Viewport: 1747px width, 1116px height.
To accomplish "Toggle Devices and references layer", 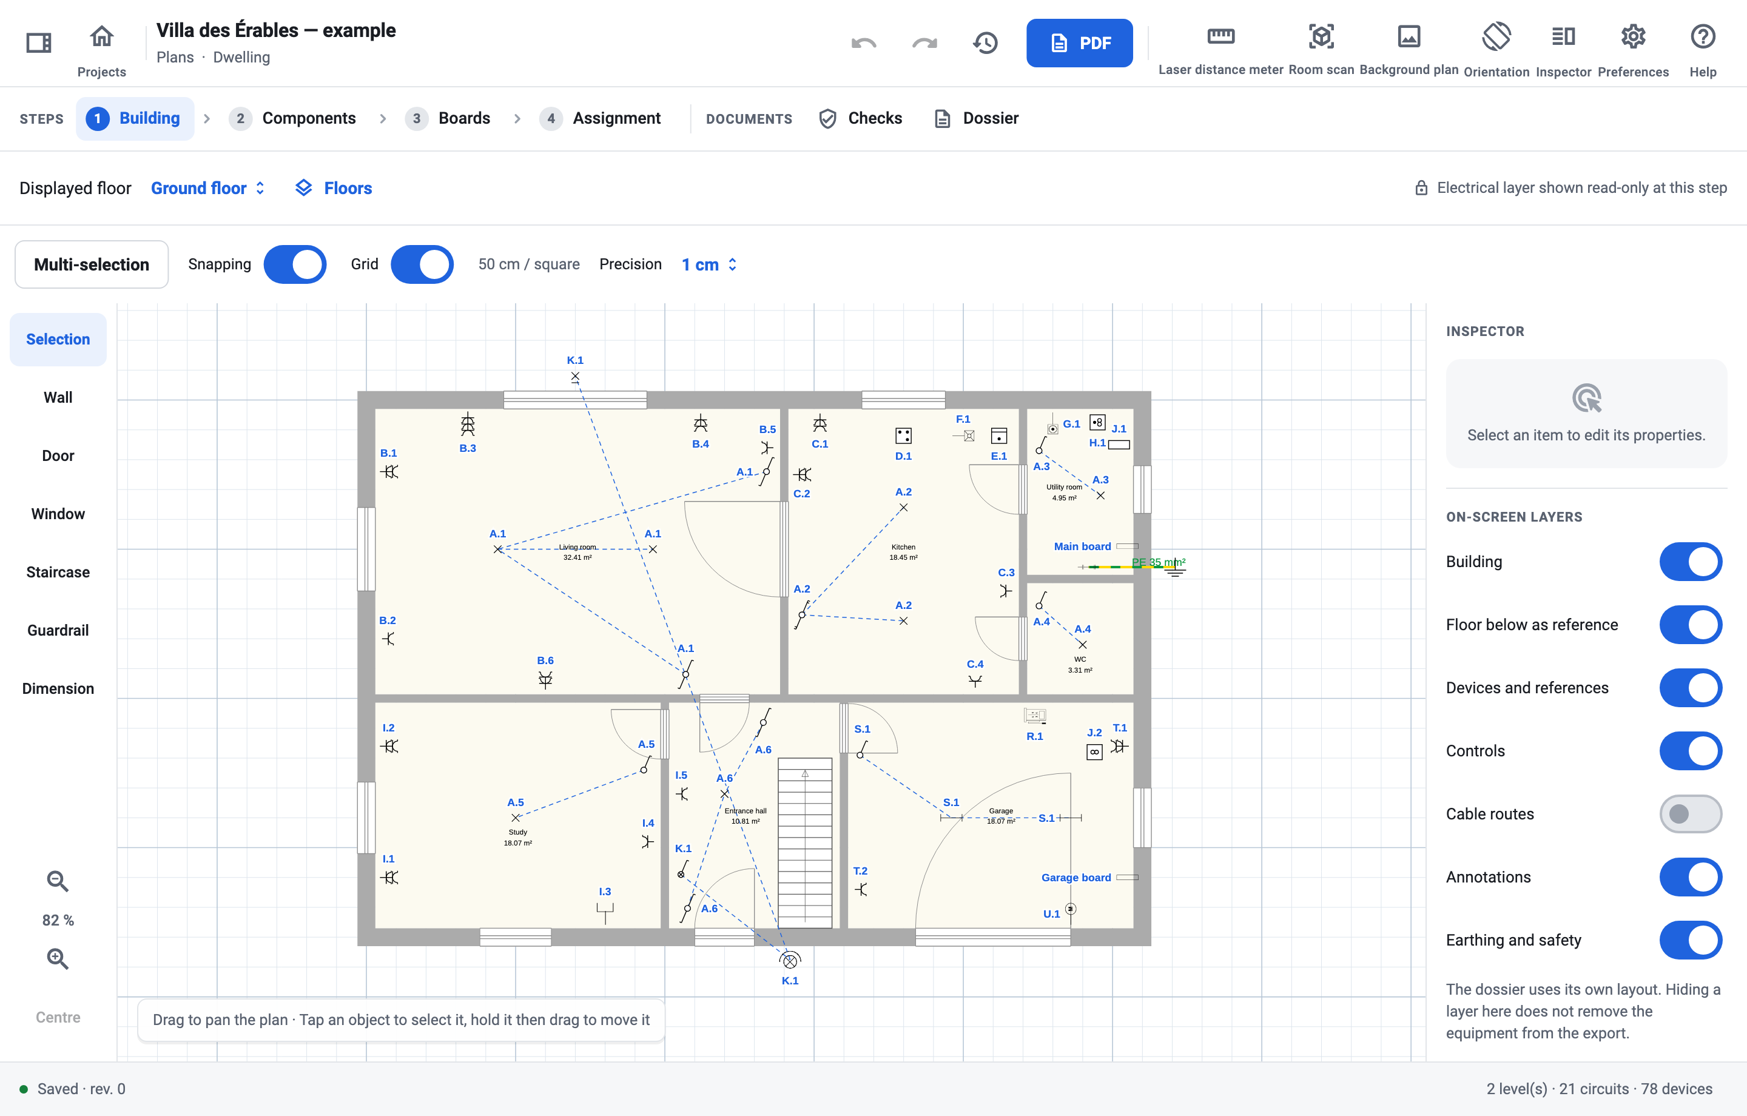I will click(1691, 688).
